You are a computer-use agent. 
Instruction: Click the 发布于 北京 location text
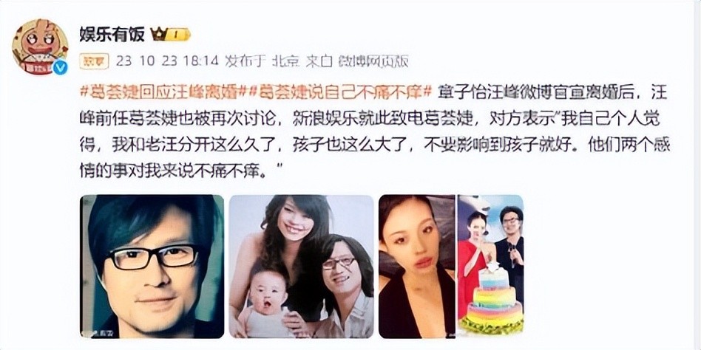262,61
